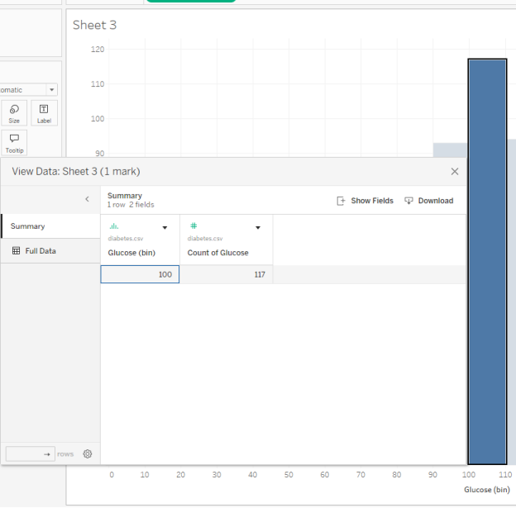516x508 pixels.
Task: Open the Glucose (bin) column dropdown
Action: [165, 227]
